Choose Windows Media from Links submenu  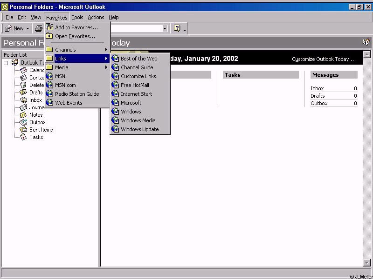(x=140, y=120)
